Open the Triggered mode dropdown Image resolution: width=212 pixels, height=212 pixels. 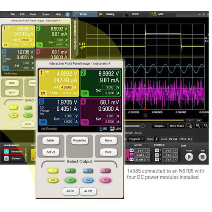tap(136, 139)
